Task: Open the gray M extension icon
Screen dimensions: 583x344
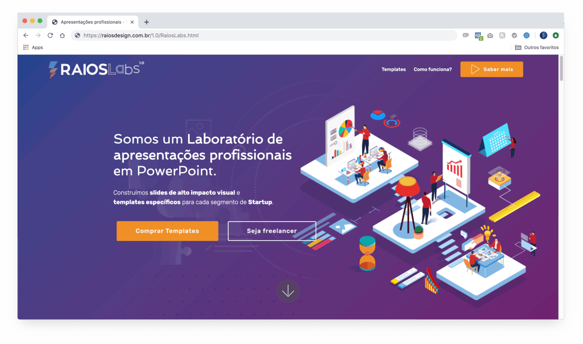Action: pyautogui.click(x=502, y=35)
